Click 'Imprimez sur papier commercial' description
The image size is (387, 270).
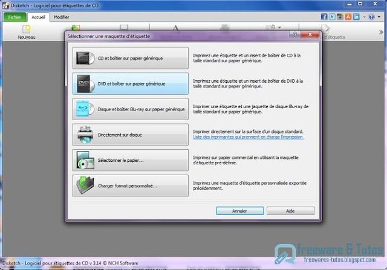pos(246,160)
